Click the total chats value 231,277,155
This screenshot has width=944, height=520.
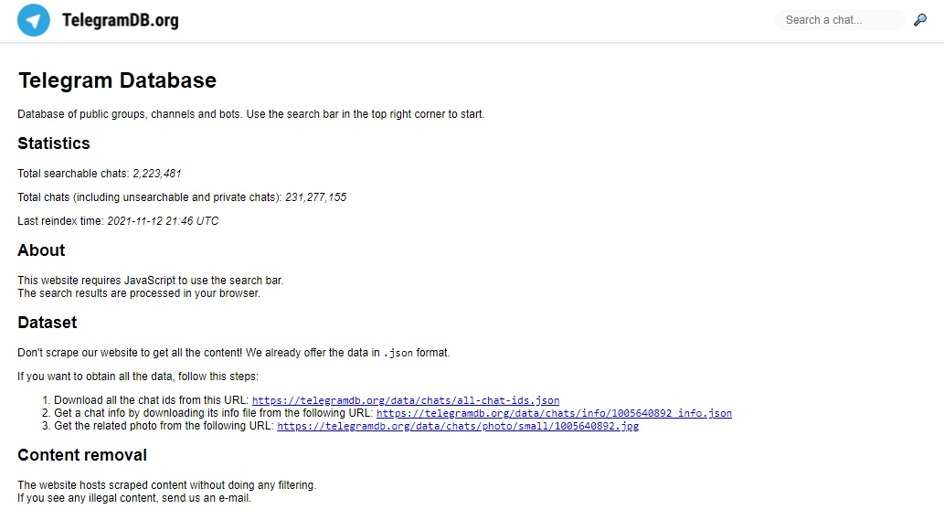click(x=315, y=196)
